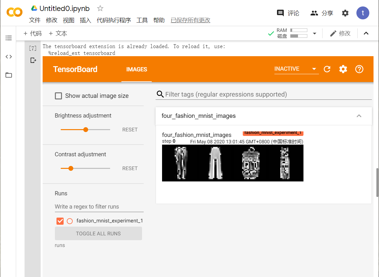Click the TensorBoard title
The image size is (379, 277).
75,69
